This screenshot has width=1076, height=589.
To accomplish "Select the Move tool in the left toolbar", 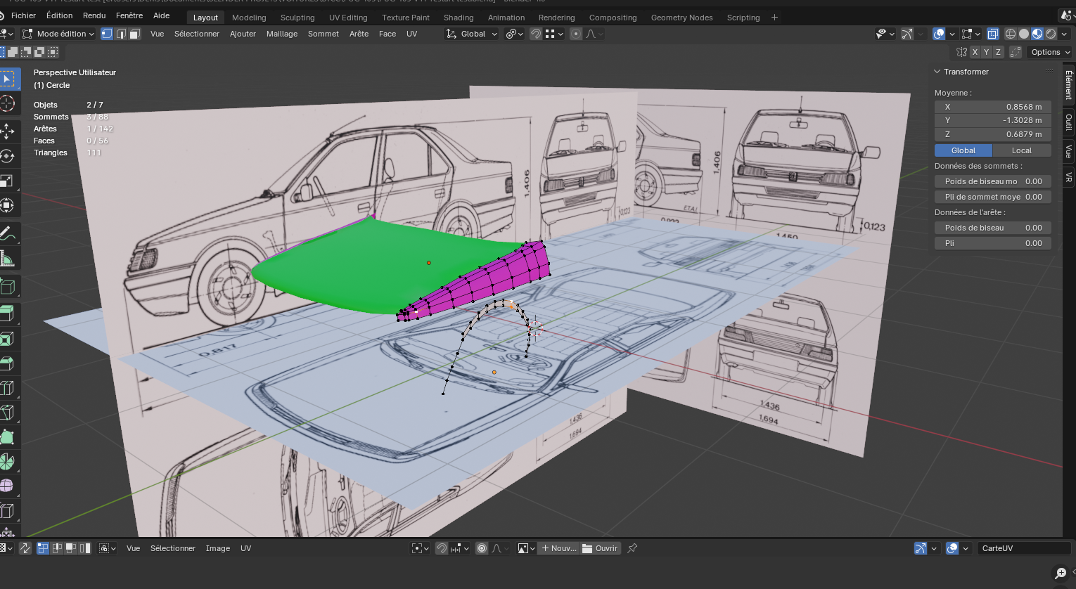I will pos(7,130).
